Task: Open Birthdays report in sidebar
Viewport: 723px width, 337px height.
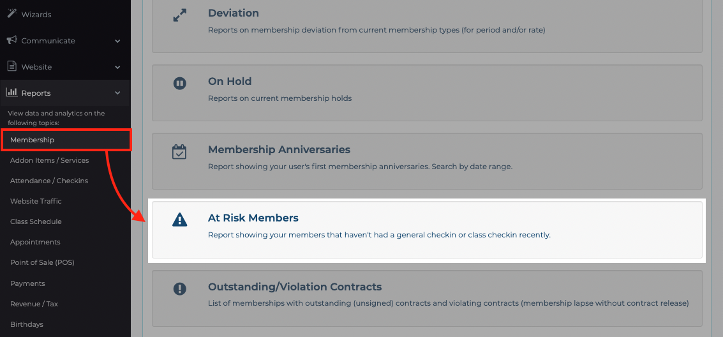Action: coord(27,324)
